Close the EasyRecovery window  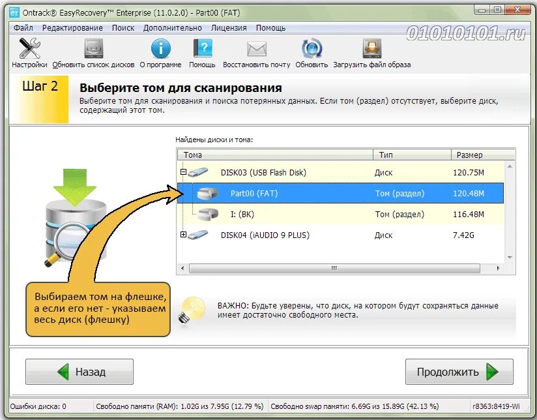[517, 10]
